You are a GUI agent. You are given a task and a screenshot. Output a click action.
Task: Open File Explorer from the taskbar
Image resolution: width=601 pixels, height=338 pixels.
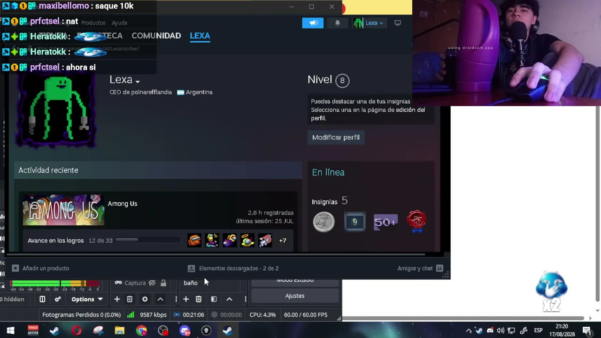[119, 331]
